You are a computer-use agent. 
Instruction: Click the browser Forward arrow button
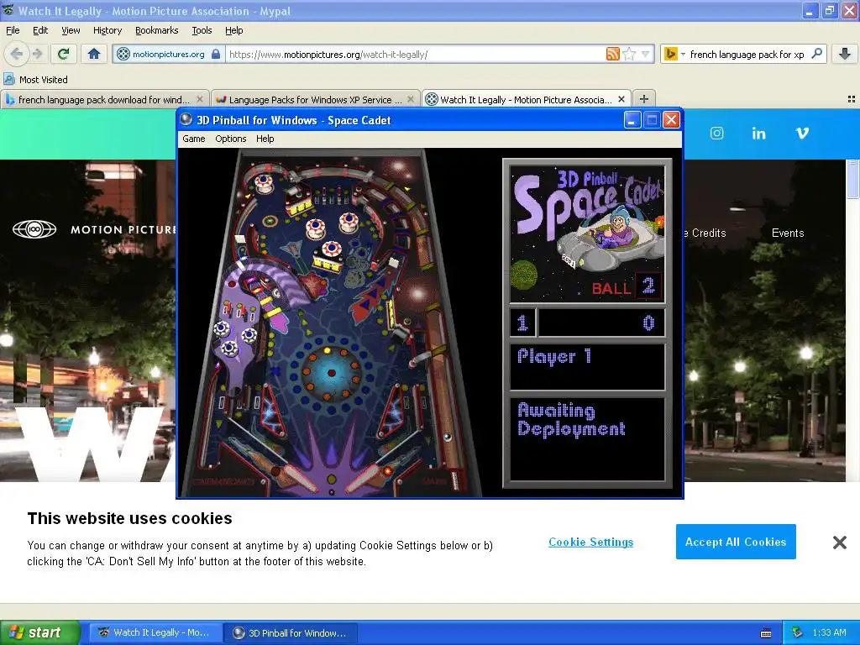[x=37, y=54]
